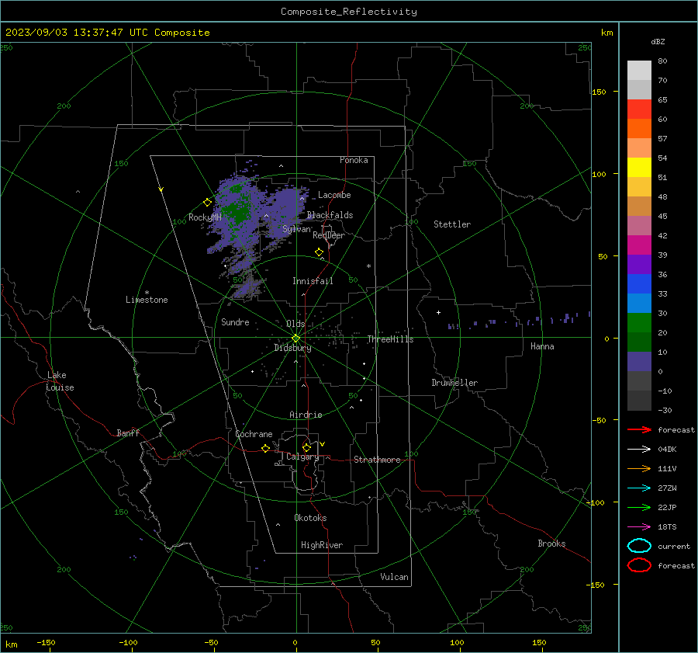Select the blue 33-36 dBZ swatch
Screen dimensions: 698x653
639,284
